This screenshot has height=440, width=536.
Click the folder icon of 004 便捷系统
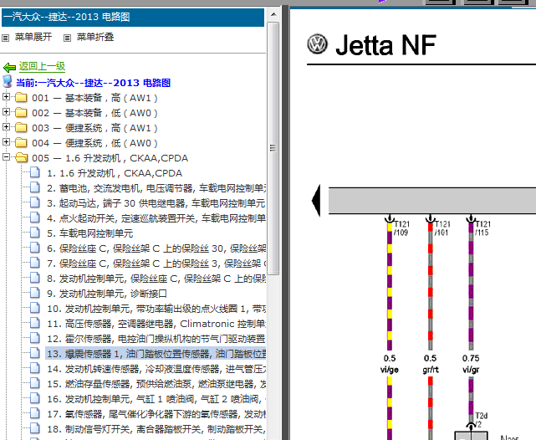pos(21,142)
